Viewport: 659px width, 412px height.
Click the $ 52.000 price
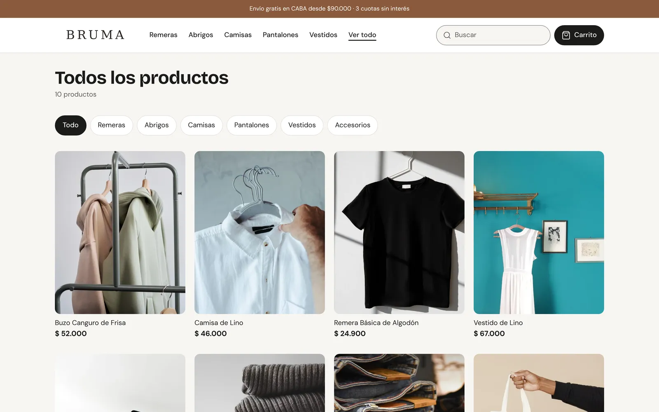(x=71, y=334)
